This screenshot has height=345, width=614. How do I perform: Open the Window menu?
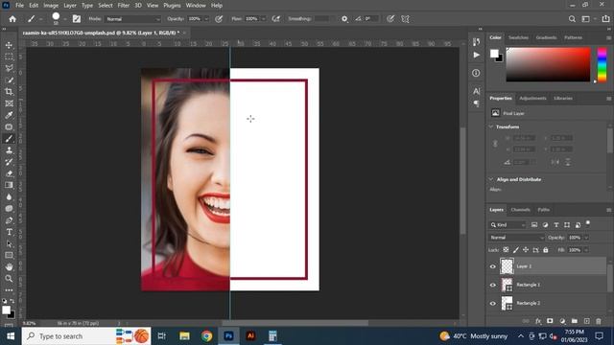[x=196, y=6]
